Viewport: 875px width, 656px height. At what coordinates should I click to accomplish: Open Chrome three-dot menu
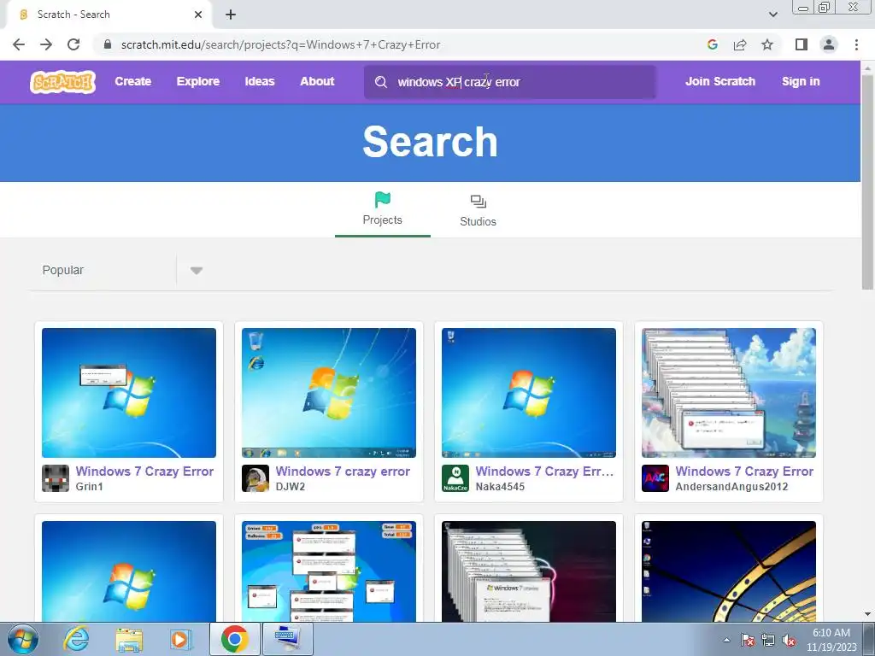point(856,44)
